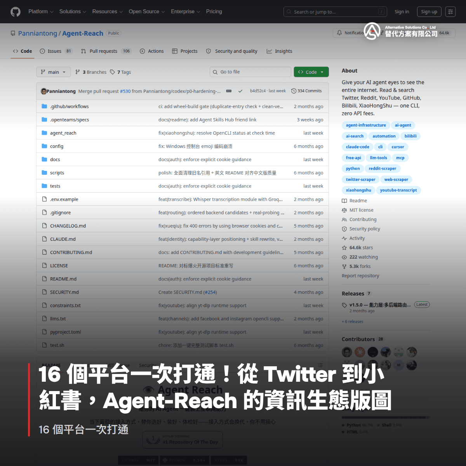Select the claude-code topic tag
This screenshot has height=466, width=466.
(358, 147)
